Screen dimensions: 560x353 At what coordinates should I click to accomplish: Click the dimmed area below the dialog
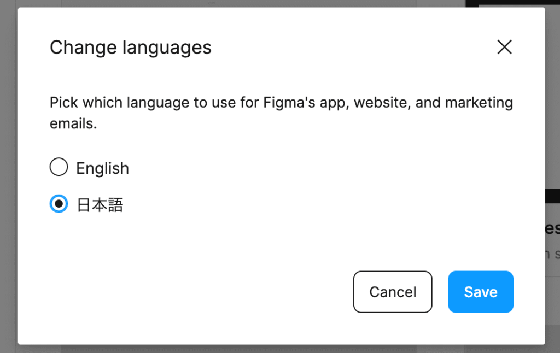click(273, 349)
